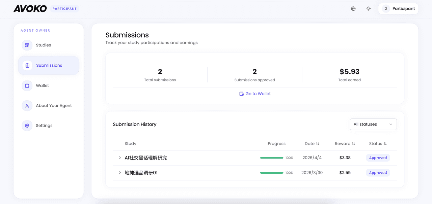The height and width of the screenshot is (204, 432).
Task: Click the Wallet icon in the sidebar
Action: coord(27,86)
